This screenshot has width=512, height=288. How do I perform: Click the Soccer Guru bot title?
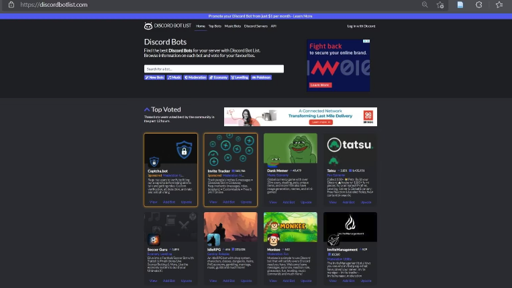(x=158, y=250)
